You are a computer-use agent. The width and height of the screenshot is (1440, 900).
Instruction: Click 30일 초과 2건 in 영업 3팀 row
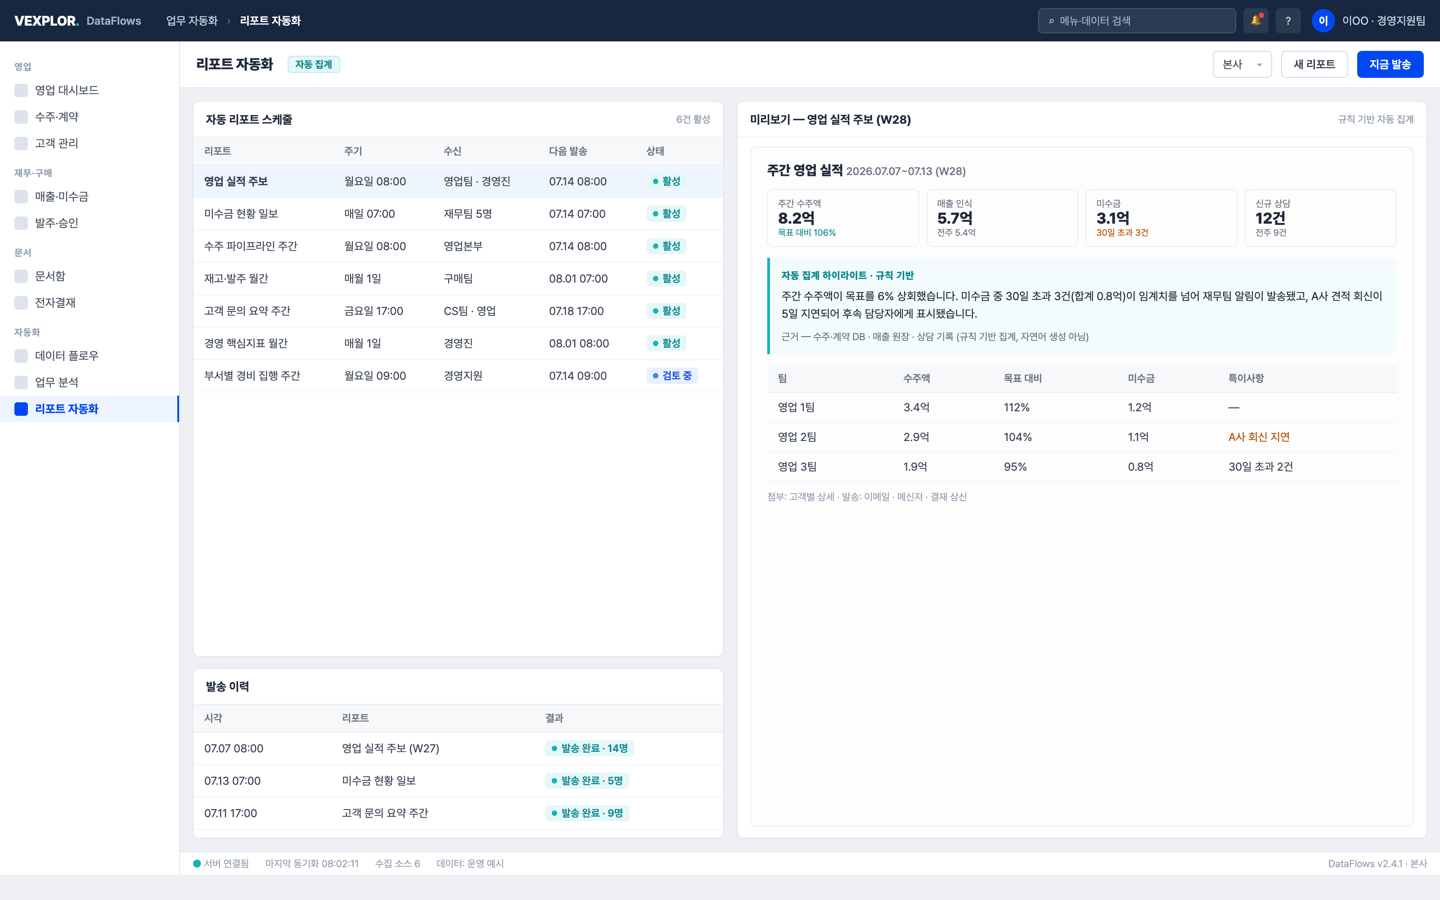click(x=1260, y=467)
